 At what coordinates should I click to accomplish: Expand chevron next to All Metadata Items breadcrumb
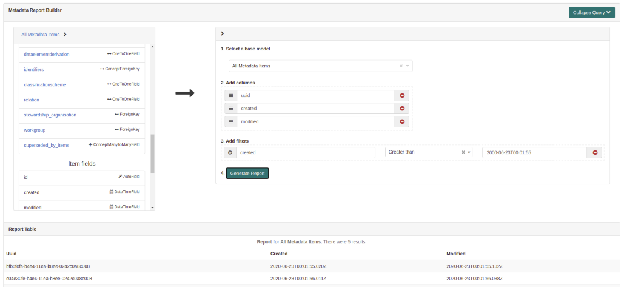(x=65, y=35)
